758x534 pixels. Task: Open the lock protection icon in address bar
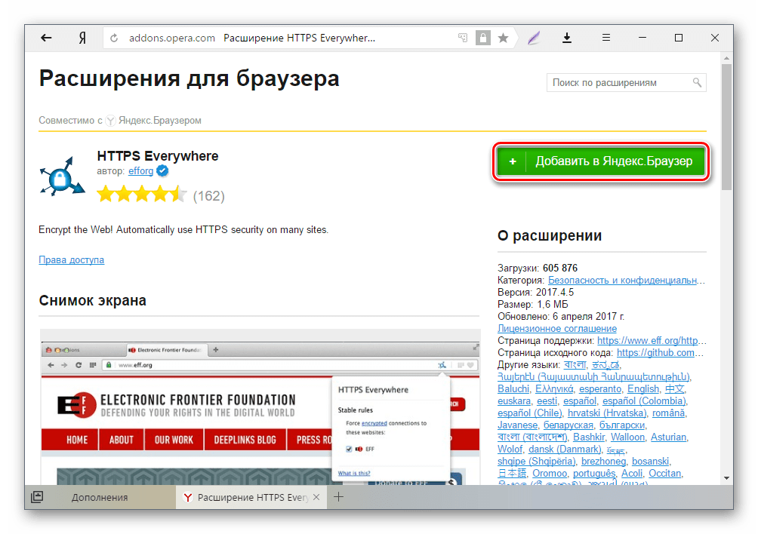pos(483,38)
